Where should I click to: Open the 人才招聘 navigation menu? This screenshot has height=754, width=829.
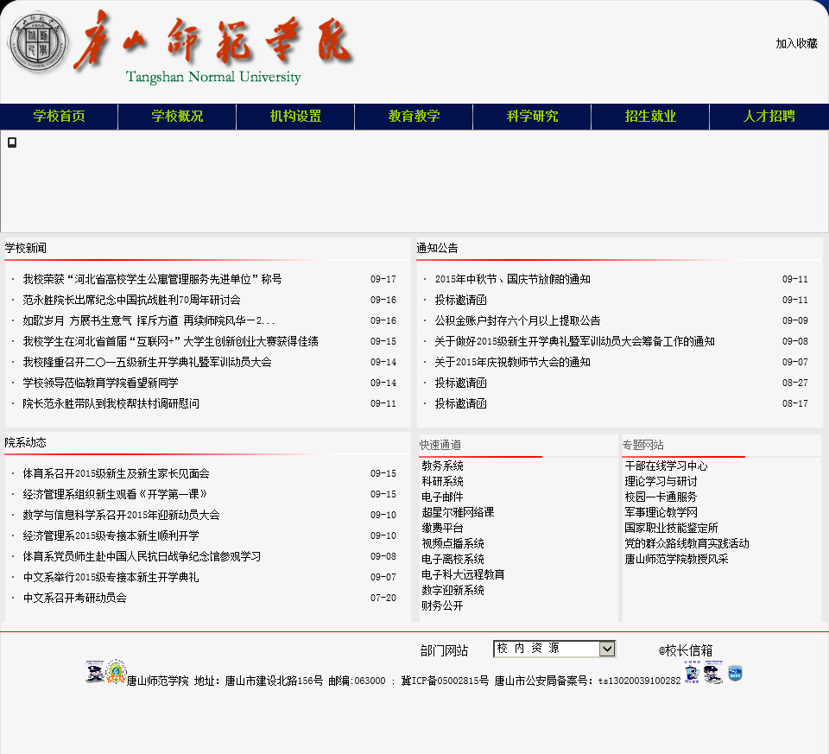(769, 117)
